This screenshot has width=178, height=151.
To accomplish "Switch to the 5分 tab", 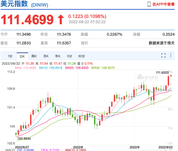I will coord(70,56).
